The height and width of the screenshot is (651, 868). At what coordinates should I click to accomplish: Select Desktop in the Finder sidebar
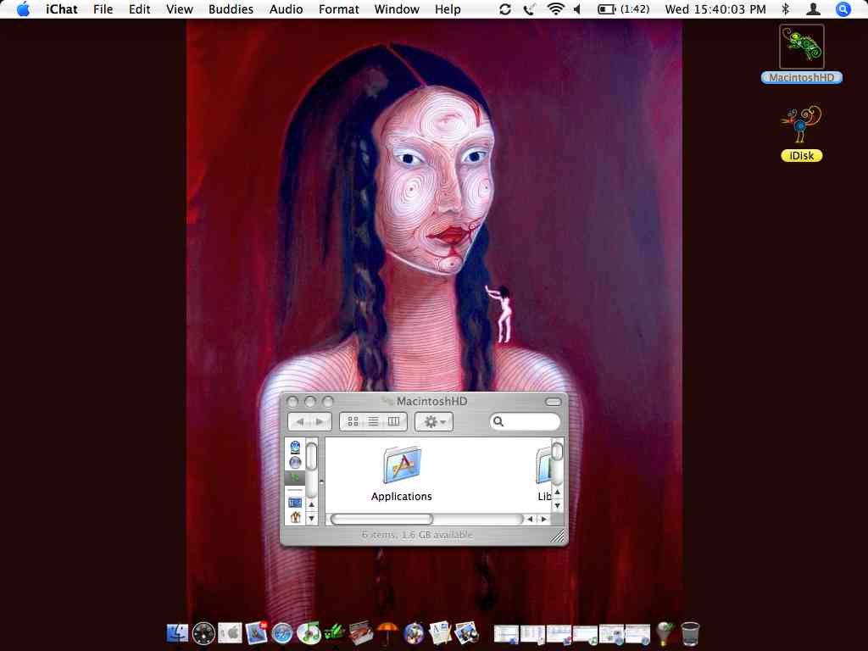coord(295,503)
